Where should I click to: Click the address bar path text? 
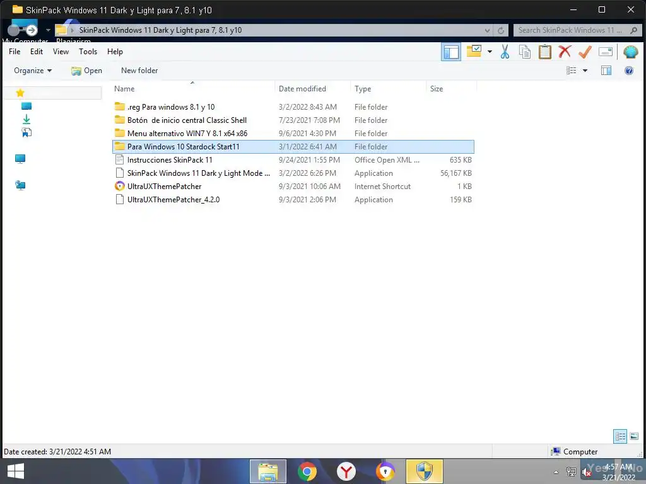tap(160, 30)
